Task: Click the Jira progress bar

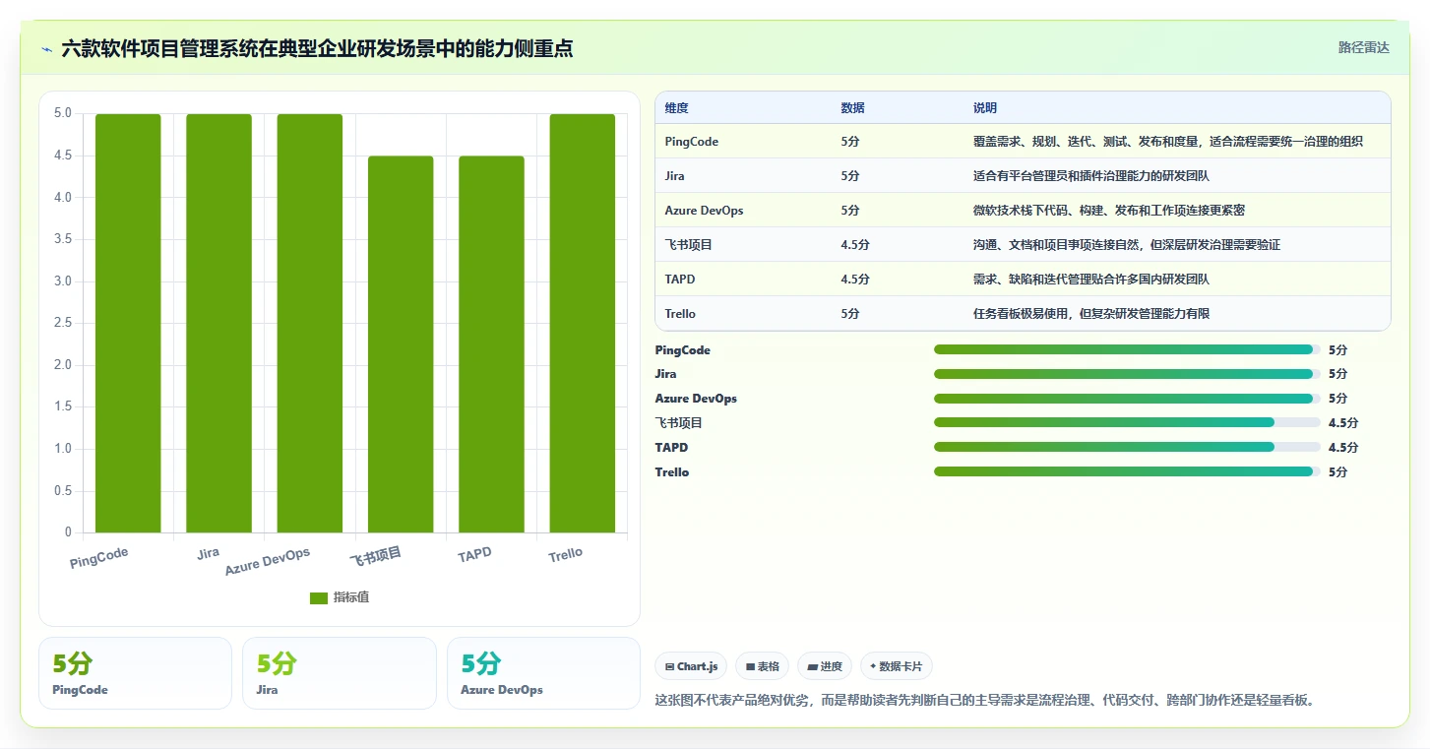Action: [x=1127, y=374]
